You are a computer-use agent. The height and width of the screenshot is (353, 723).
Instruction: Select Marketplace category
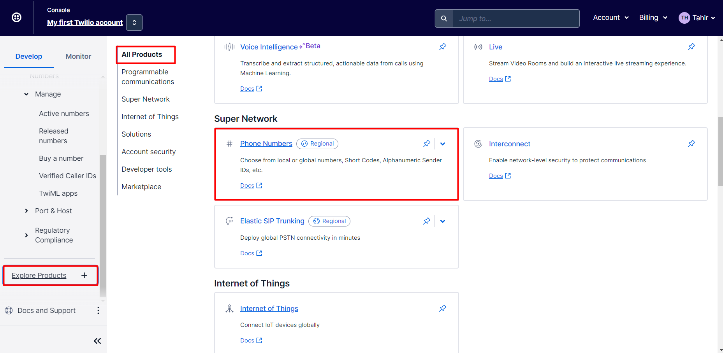[141, 187]
